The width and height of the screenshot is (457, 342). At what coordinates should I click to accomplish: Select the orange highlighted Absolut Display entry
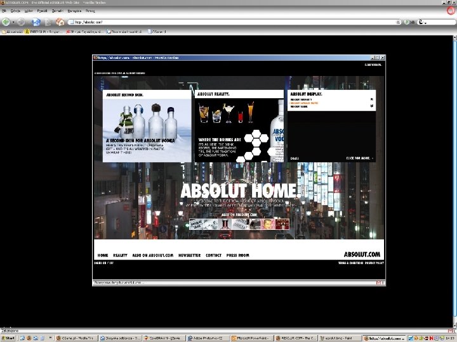[304, 103]
